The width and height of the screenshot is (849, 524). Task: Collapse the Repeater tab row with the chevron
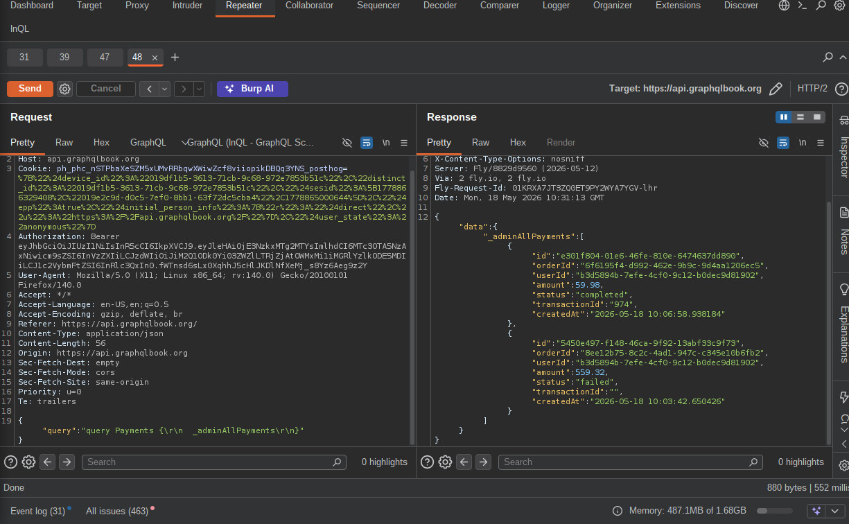pyautogui.click(x=843, y=57)
